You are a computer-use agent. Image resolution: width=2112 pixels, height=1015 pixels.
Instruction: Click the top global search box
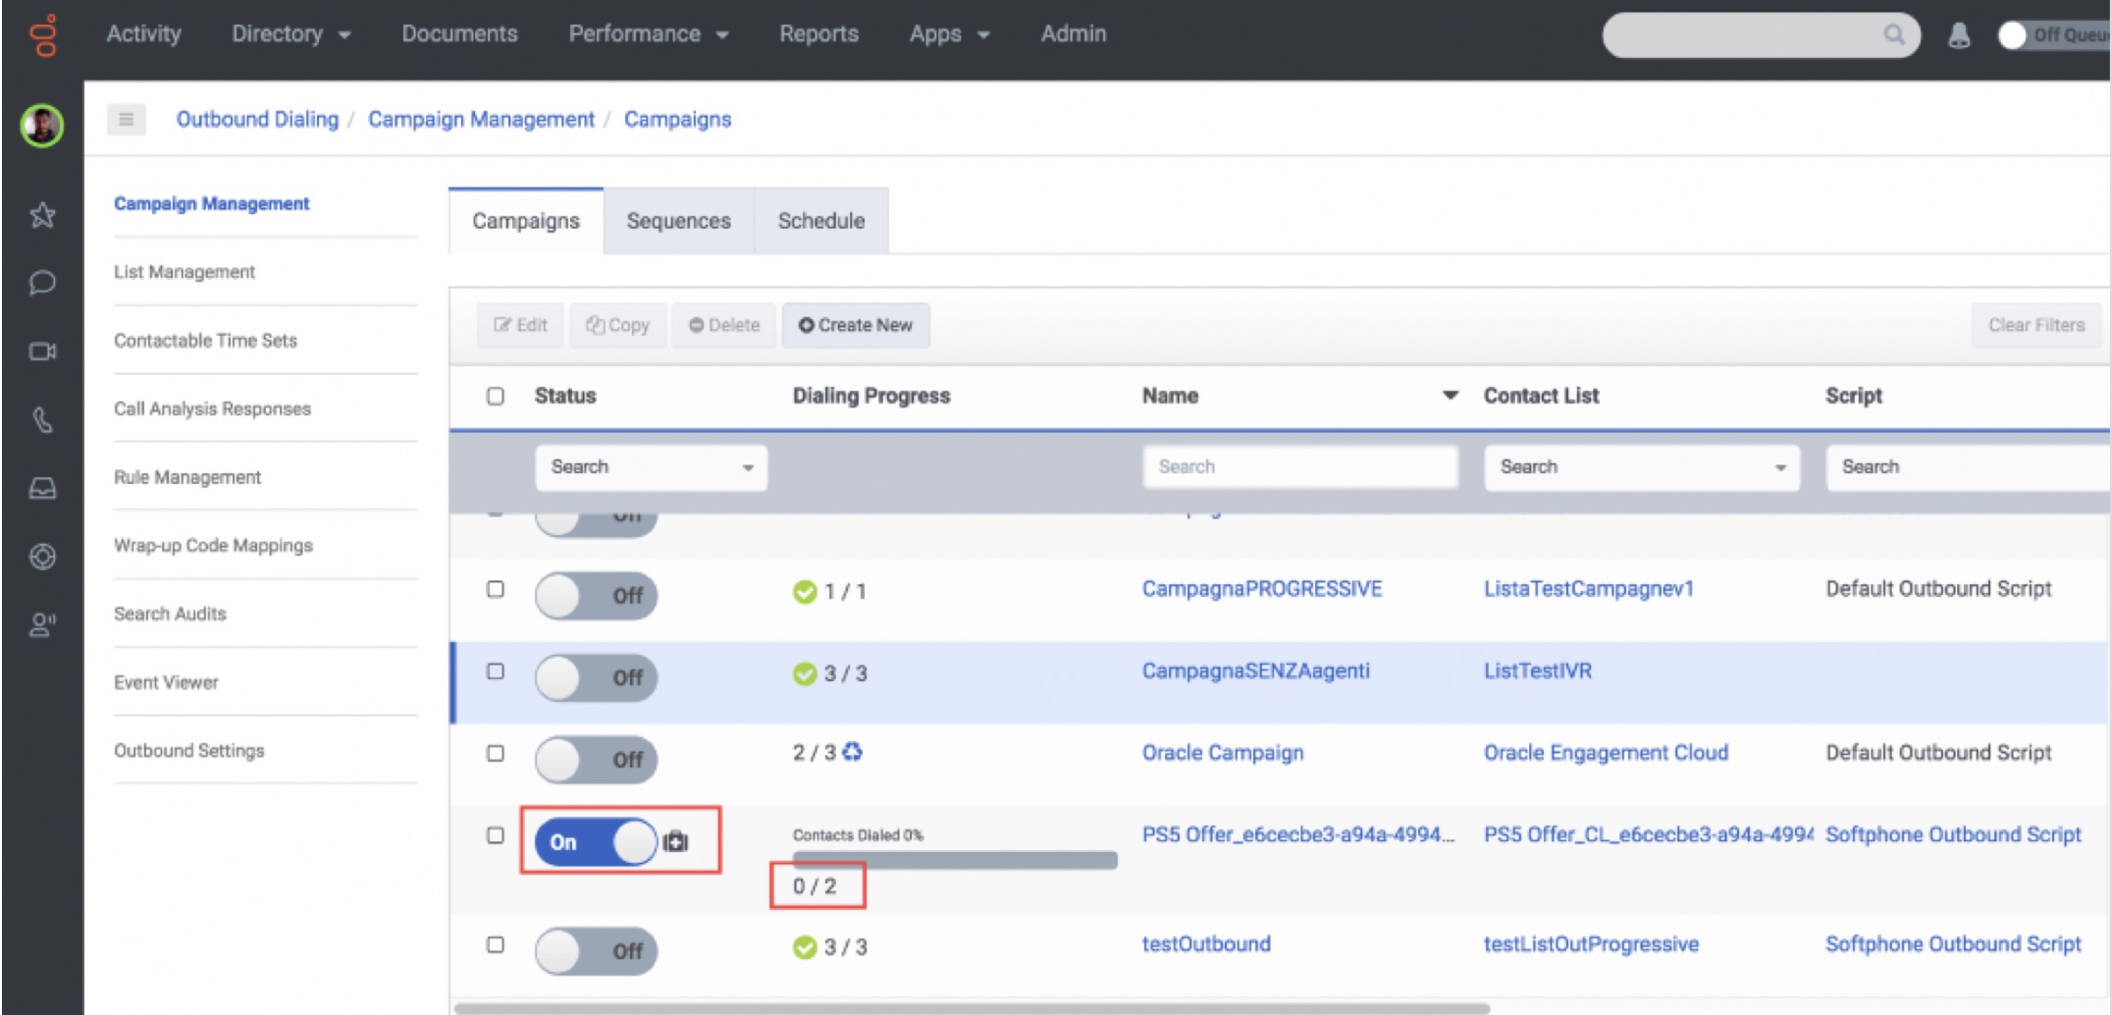(x=1761, y=34)
